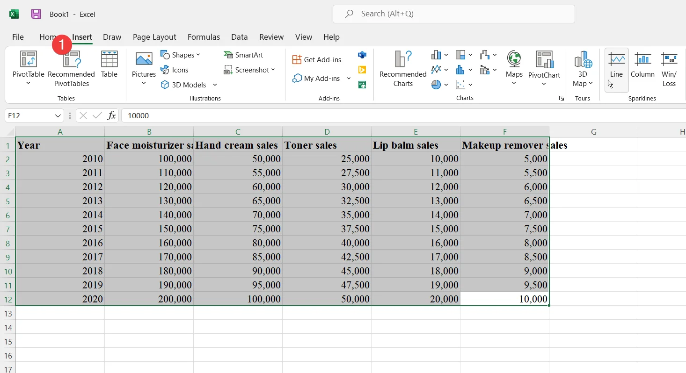Screen dimensions: 686x373
Task: Click the Insert Line or Area Chart icon
Action: (x=436, y=70)
